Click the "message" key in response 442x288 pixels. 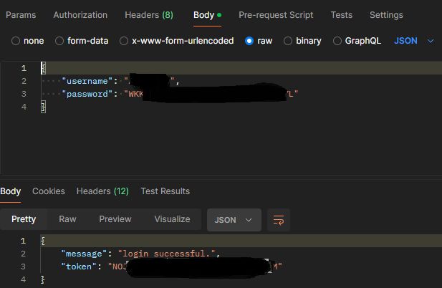point(84,254)
